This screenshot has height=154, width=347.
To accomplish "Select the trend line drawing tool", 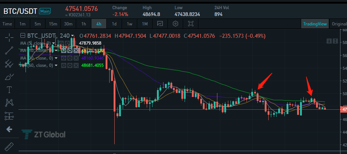I will click(x=9, y=51).
